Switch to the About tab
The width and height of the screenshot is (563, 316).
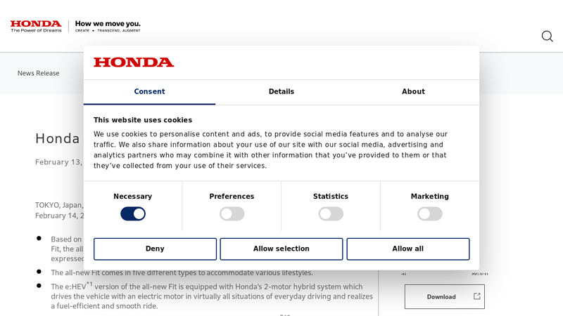pyautogui.click(x=413, y=92)
